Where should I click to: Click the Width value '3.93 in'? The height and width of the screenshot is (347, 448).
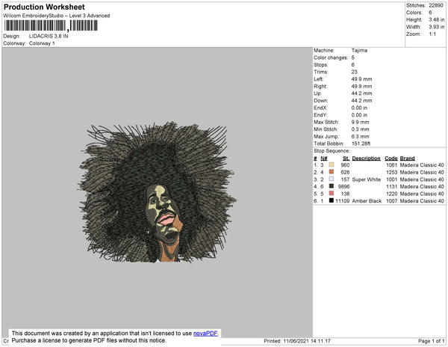(437, 27)
